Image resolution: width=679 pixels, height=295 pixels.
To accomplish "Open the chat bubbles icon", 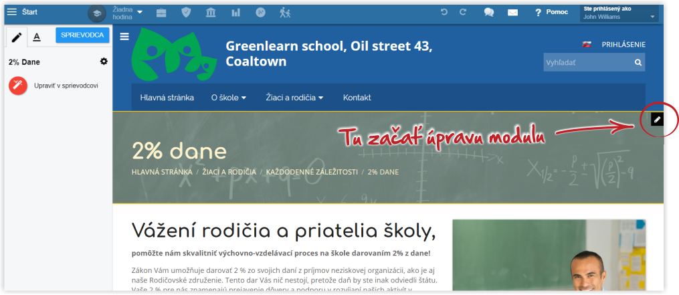I will click(x=489, y=13).
